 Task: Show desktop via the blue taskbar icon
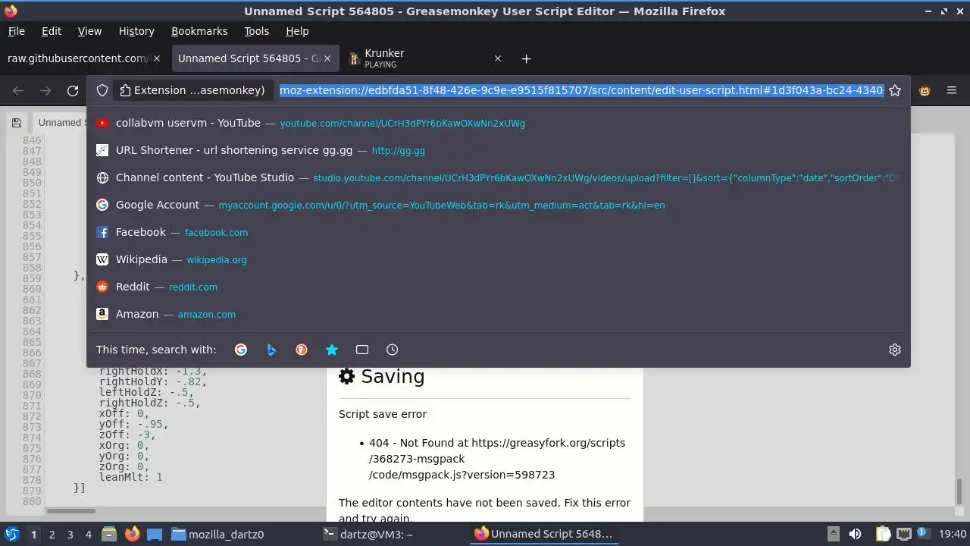point(155,534)
